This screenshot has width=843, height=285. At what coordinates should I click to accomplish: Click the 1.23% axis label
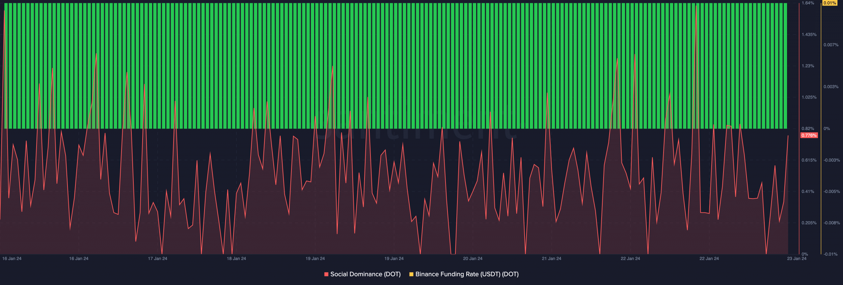click(x=808, y=66)
